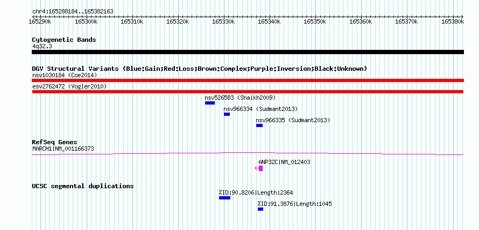This screenshot has width=479, height=230.
Task: Click the ANP32C|NM_012403 gene label
Action: 284,162
